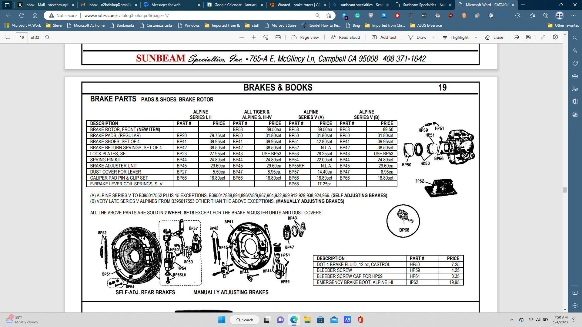This screenshot has height=327, width=582.
Task: Open a new browser tab
Action: (523, 5)
